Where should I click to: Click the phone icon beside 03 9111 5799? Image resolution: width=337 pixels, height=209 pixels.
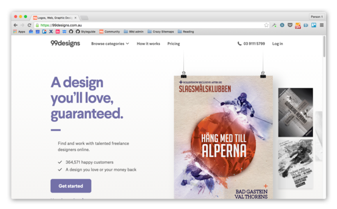[240, 43]
